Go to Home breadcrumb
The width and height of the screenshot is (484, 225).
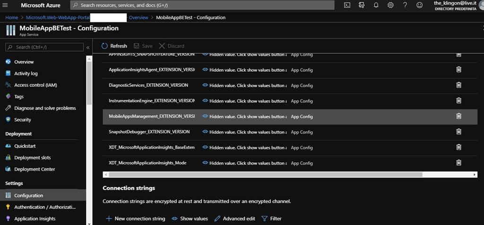click(11, 17)
